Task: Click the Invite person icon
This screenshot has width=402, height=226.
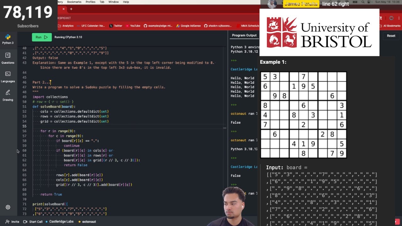Action: click(7, 222)
